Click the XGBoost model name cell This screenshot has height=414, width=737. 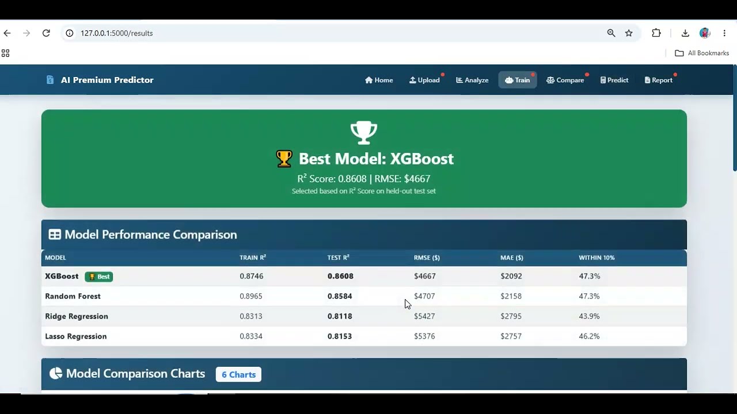(62, 276)
